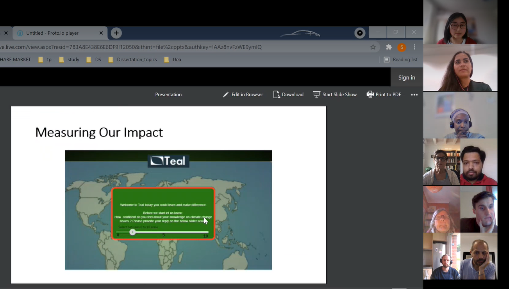Download the presentation
The width and height of the screenshot is (509, 289).
pyautogui.click(x=288, y=95)
